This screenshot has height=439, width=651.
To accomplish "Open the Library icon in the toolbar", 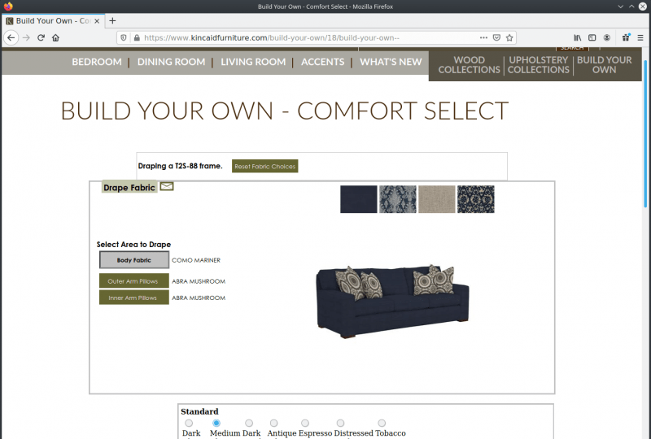I will pyautogui.click(x=578, y=37).
